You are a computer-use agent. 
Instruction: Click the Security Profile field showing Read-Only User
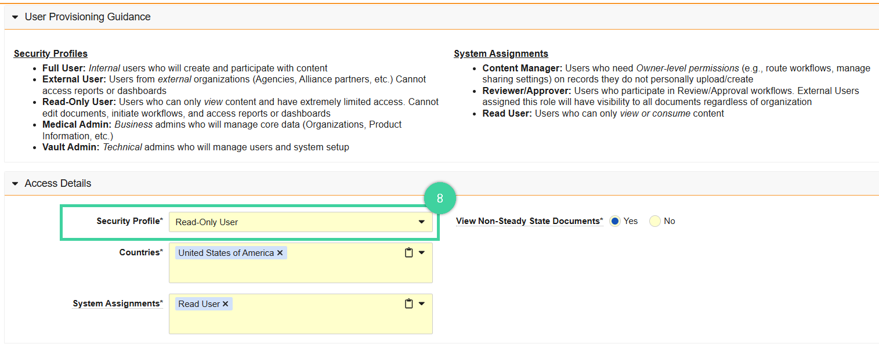tap(290, 222)
